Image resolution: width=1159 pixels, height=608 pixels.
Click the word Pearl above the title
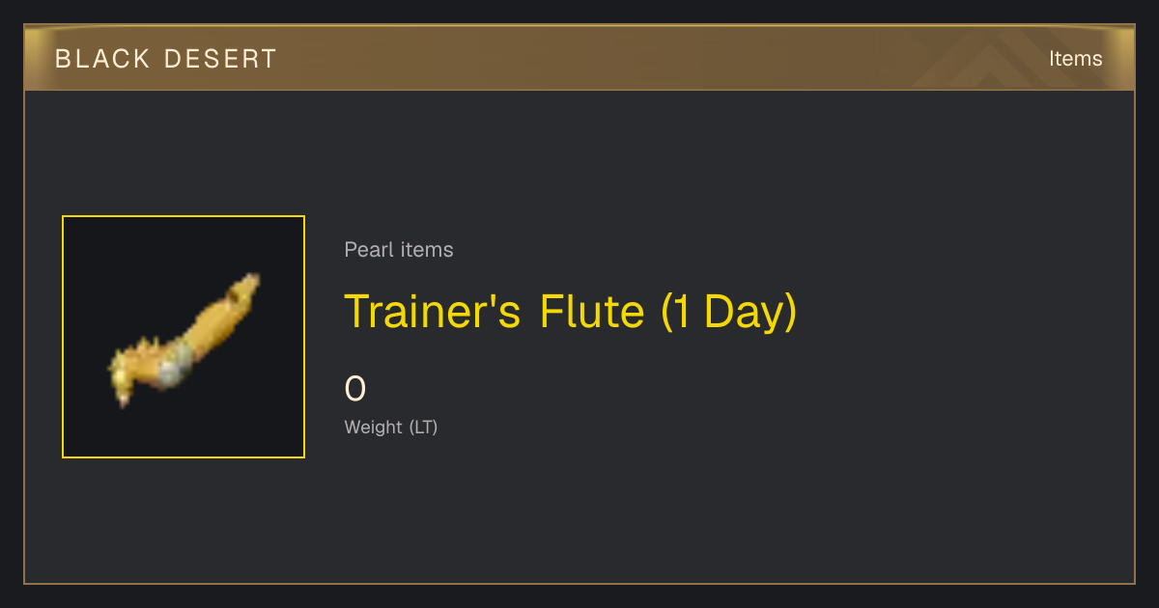click(368, 250)
